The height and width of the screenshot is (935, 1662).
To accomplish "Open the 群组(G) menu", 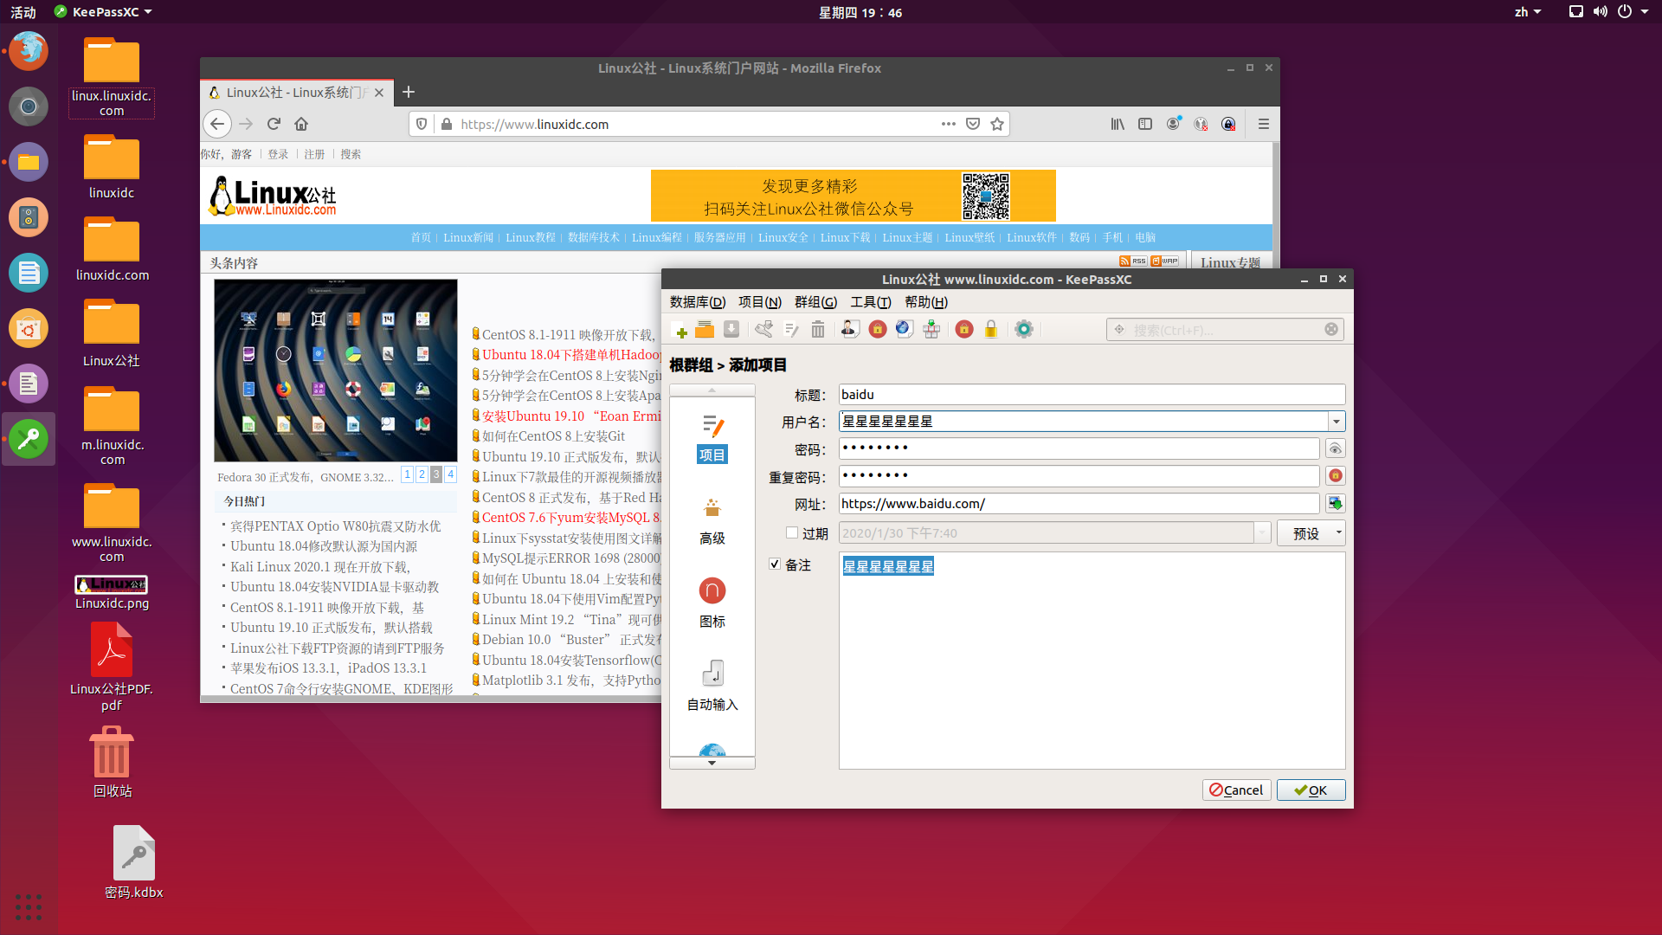I will 816,302.
